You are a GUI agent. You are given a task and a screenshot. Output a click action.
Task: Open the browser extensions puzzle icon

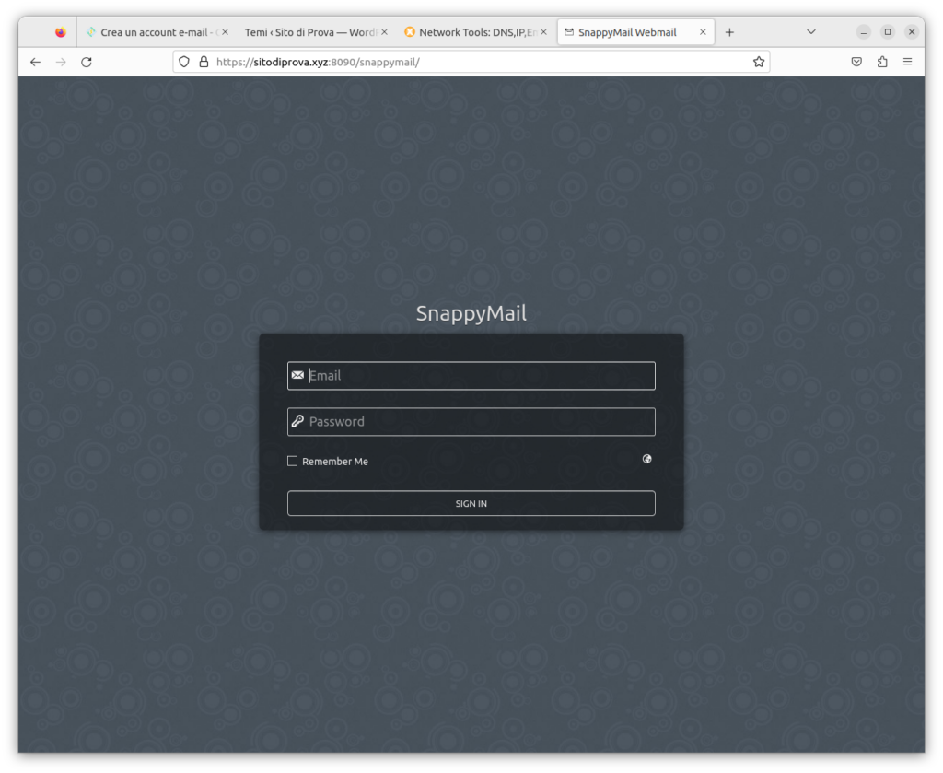[882, 62]
